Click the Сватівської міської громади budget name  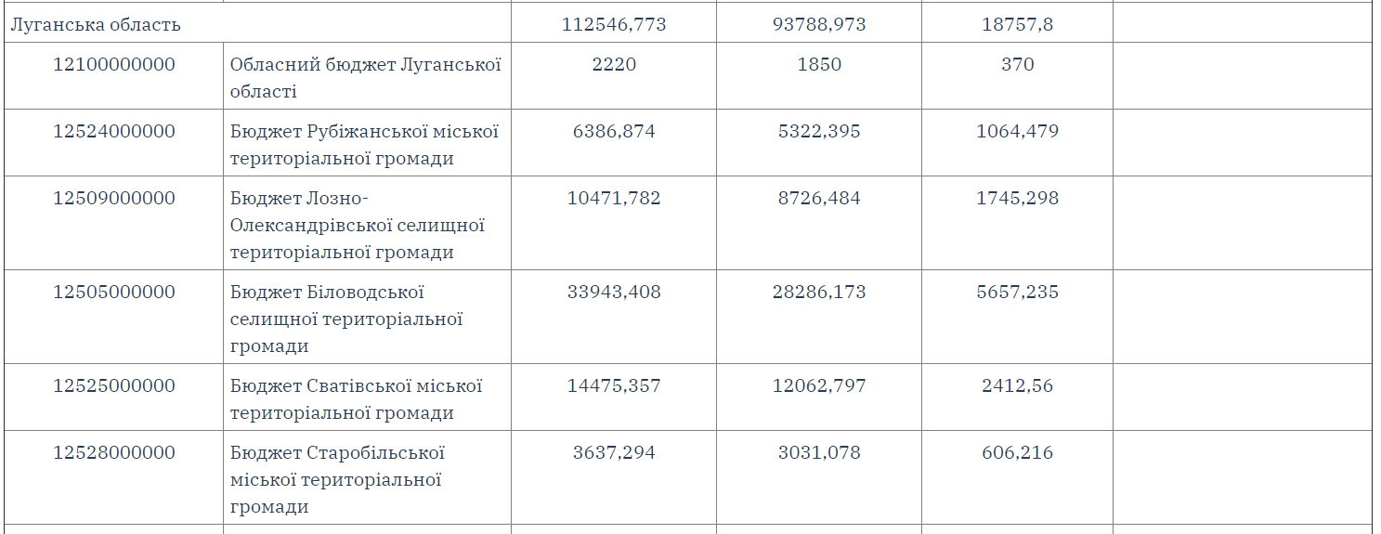pos(356,398)
